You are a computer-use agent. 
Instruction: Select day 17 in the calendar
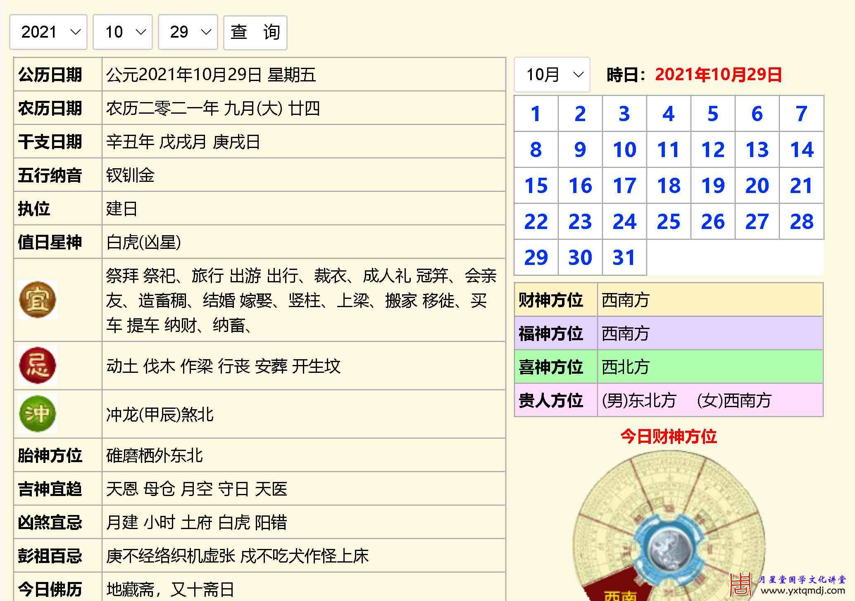624,186
